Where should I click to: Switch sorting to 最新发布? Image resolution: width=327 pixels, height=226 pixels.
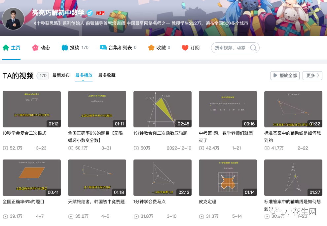(61, 75)
